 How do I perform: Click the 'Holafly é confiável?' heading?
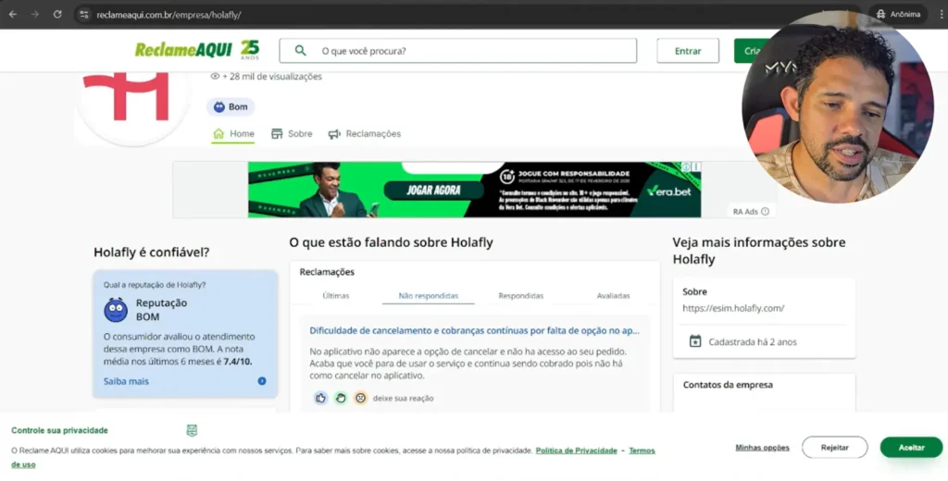point(151,252)
